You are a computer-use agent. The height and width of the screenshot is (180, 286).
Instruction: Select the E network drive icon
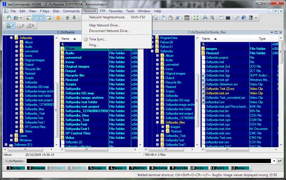pyautogui.click(x=30, y=26)
